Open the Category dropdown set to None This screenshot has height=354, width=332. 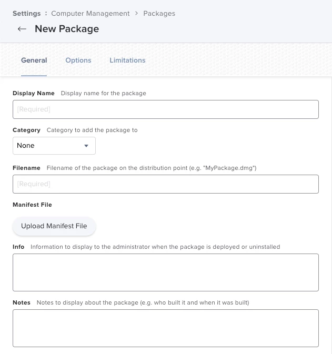[x=54, y=146]
